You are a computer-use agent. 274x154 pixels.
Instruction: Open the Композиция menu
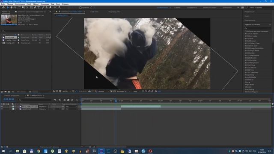coord(20,4)
